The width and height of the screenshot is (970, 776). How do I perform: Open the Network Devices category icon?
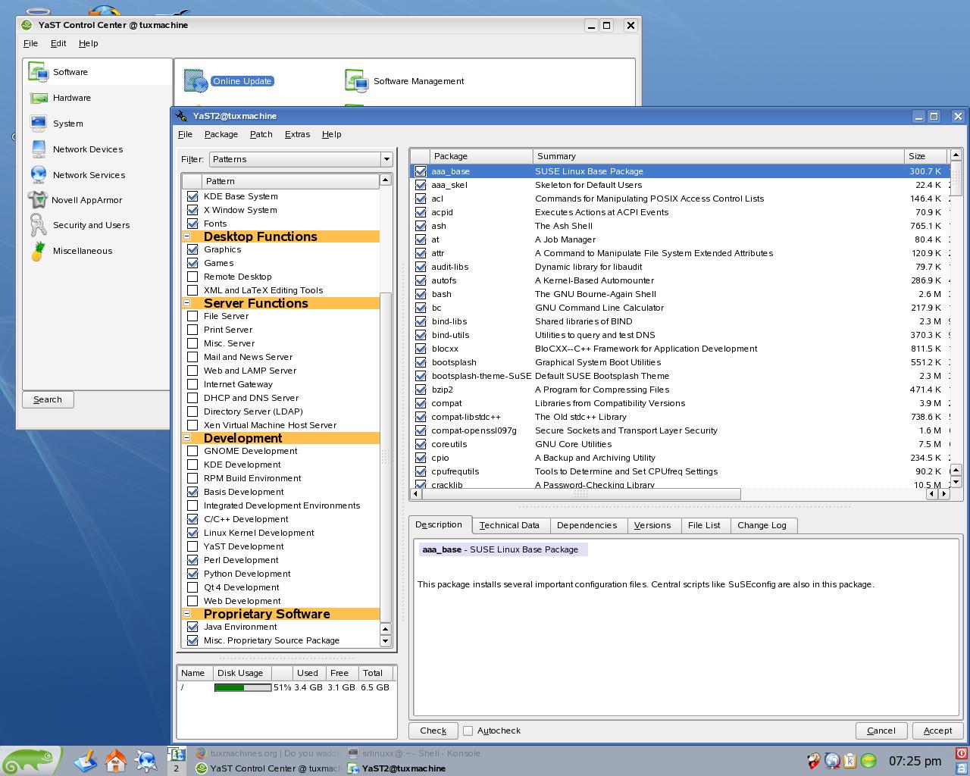39,149
